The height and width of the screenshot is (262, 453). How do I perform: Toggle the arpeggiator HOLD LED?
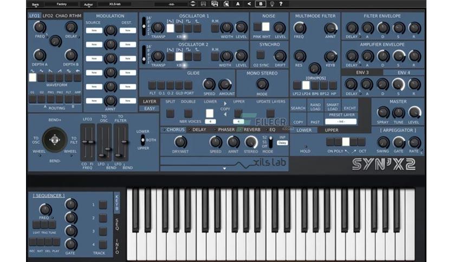point(306,147)
